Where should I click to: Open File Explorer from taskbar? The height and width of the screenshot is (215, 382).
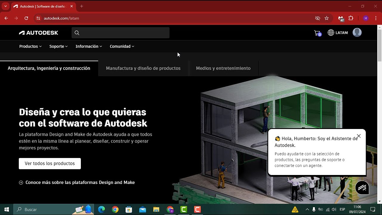pyautogui.click(x=156, y=209)
